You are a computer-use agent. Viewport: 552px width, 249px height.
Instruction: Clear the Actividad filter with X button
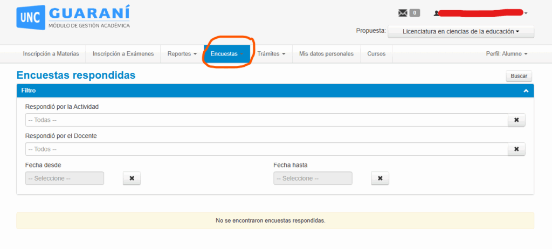coord(516,120)
